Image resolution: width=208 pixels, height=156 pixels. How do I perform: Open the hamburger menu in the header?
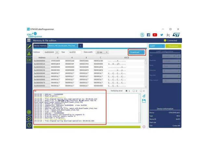pos(29,41)
